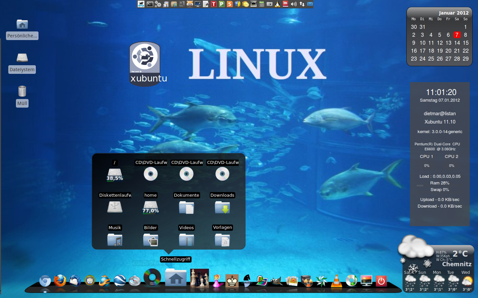Click the magnifier search icon in top panel
Viewport: 478px width, 298px height.
click(x=182, y=4)
